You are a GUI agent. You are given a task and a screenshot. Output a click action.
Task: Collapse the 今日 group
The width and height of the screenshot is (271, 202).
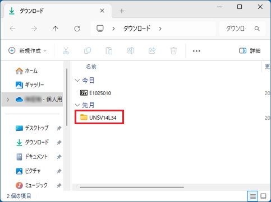[x=77, y=81]
